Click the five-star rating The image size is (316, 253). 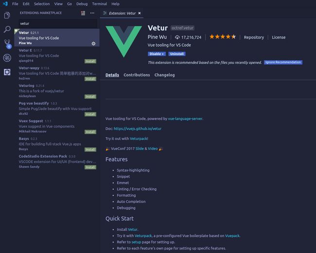tap(223, 36)
